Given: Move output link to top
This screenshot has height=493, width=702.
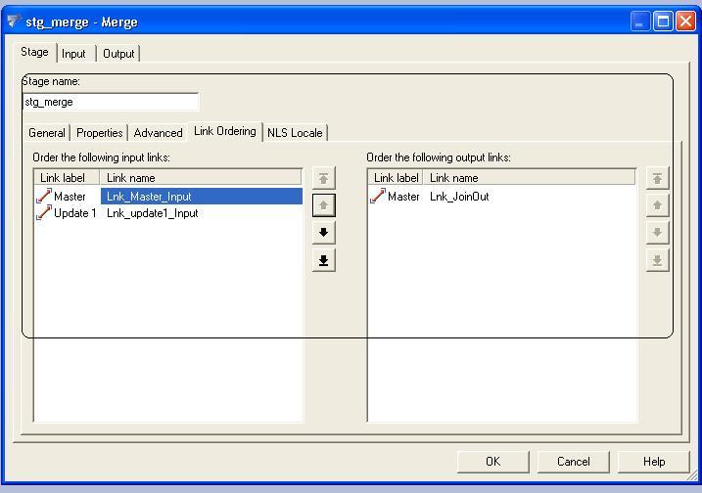Looking at the screenshot, I should click(657, 178).
